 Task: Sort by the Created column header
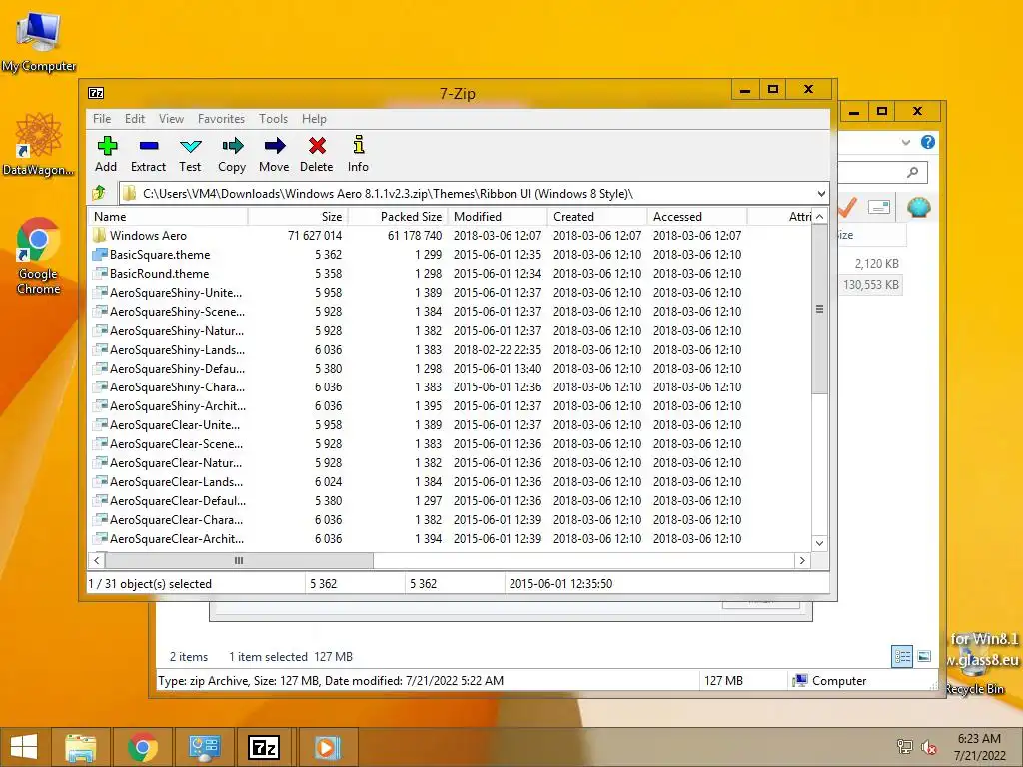597,217
